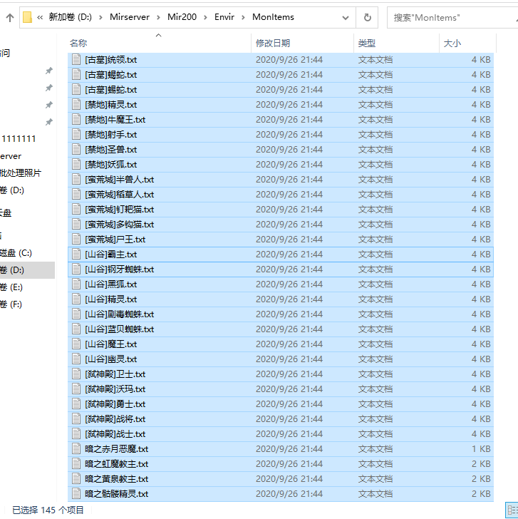This screenshot has width=518, height=519.
Task: Click file icon of [山谷]霸主.txt
Action: [x=76, y=255]
